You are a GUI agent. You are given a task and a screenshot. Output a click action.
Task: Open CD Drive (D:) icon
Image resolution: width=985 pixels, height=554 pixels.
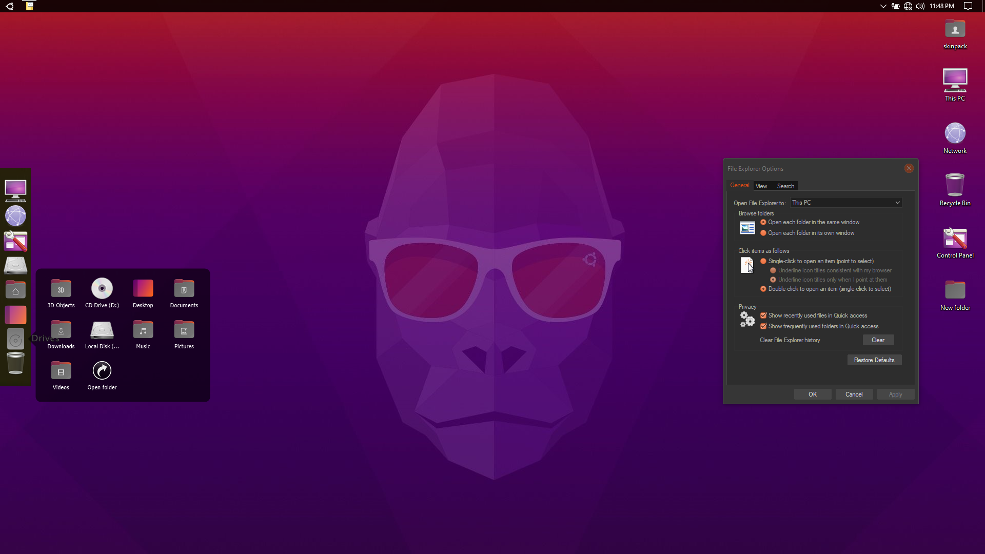click(x=102, y=289)
